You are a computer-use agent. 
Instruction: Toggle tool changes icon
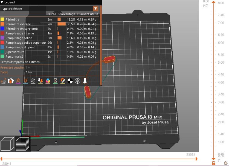point(40,81)
